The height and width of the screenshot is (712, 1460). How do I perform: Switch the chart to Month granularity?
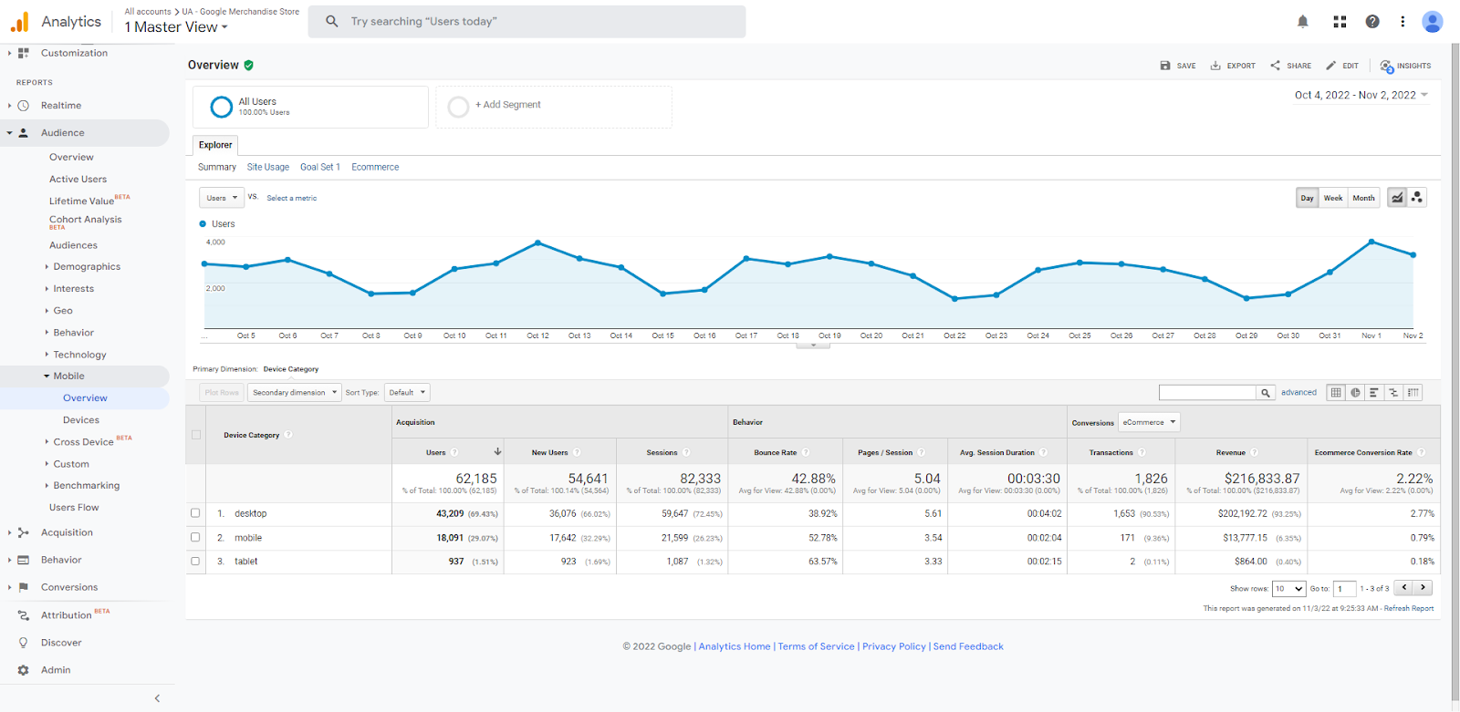[x=1364, y=198]
